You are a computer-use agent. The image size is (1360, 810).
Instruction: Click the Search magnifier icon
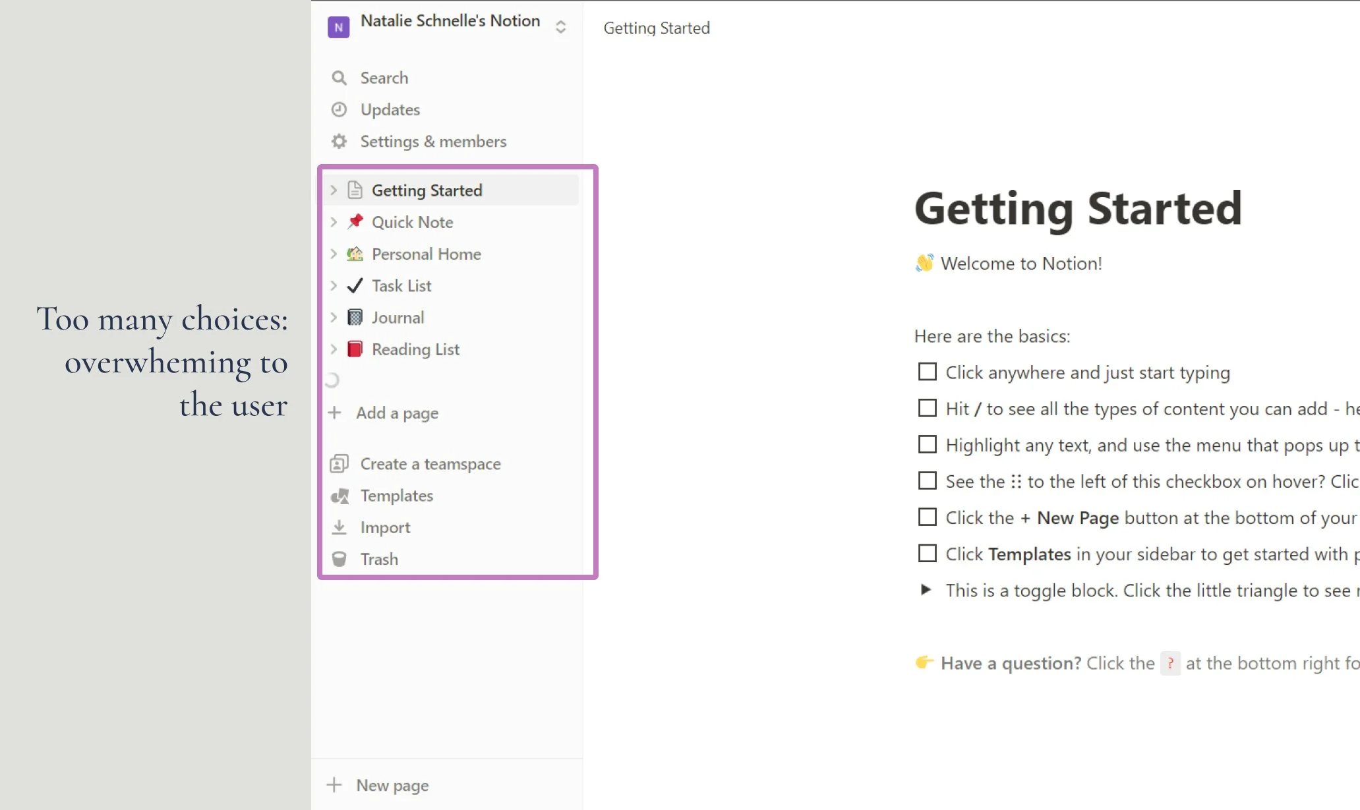pyautogui.click(x=339, y=78)
